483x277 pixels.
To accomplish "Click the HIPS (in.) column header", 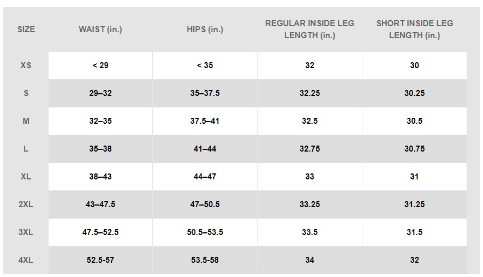I will pyautogui.click(x=205, y=29).
